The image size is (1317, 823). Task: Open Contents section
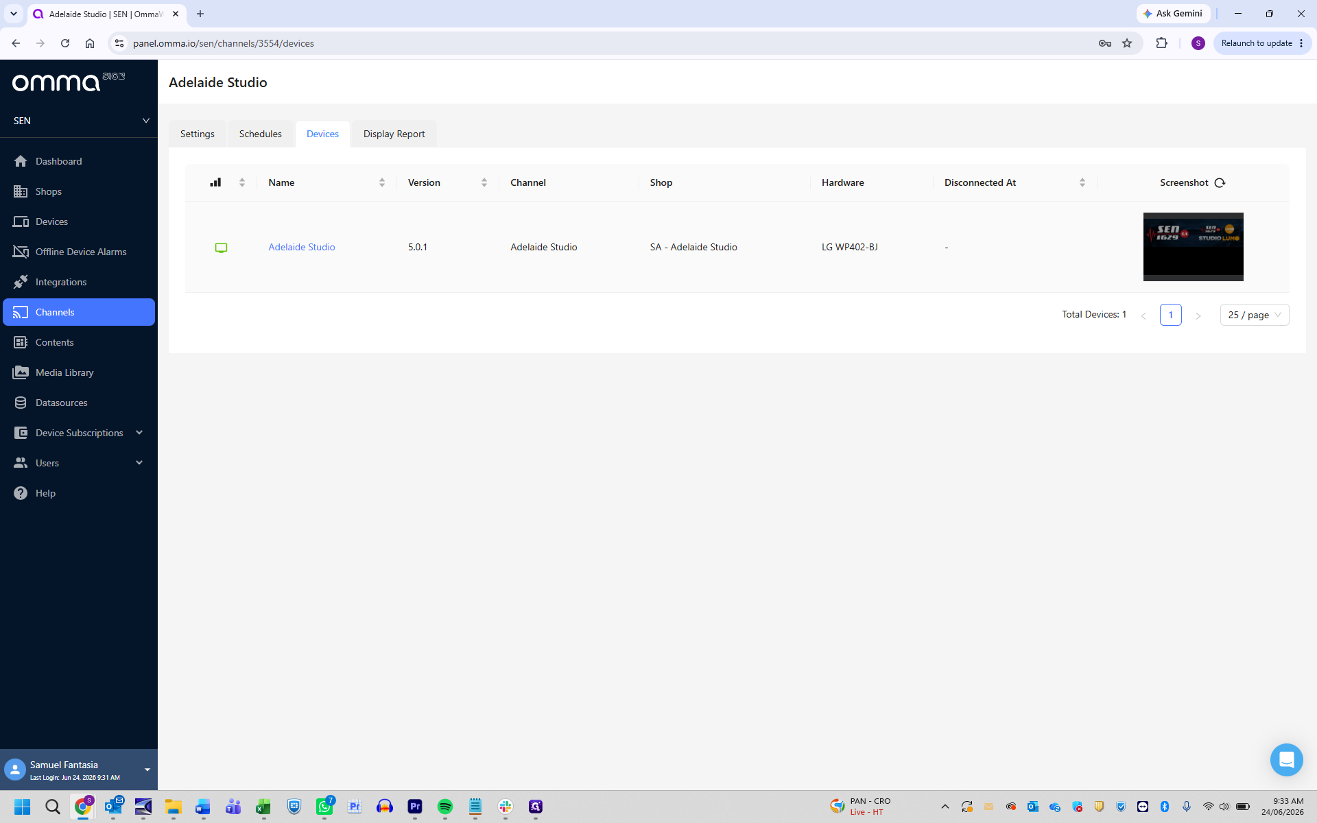click(x=79, y=342)
